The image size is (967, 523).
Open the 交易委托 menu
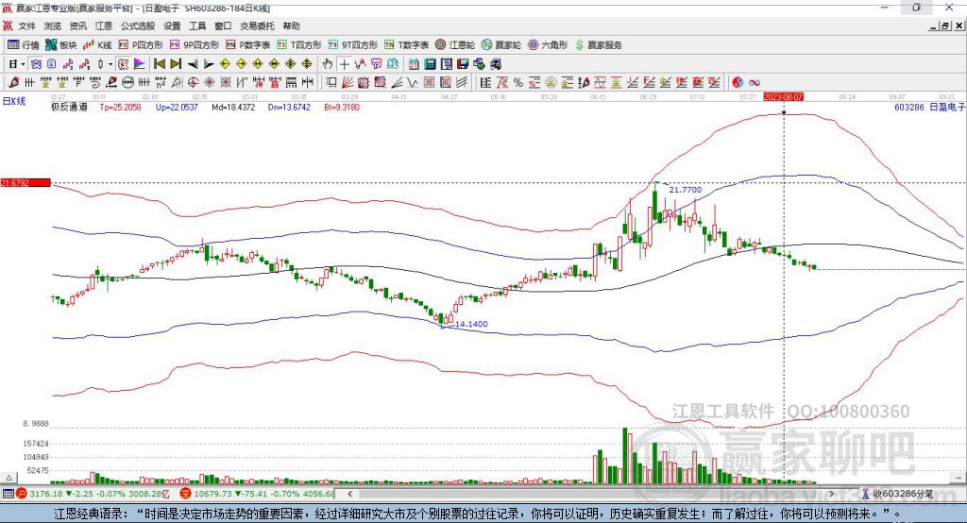(x=257, y=25)
